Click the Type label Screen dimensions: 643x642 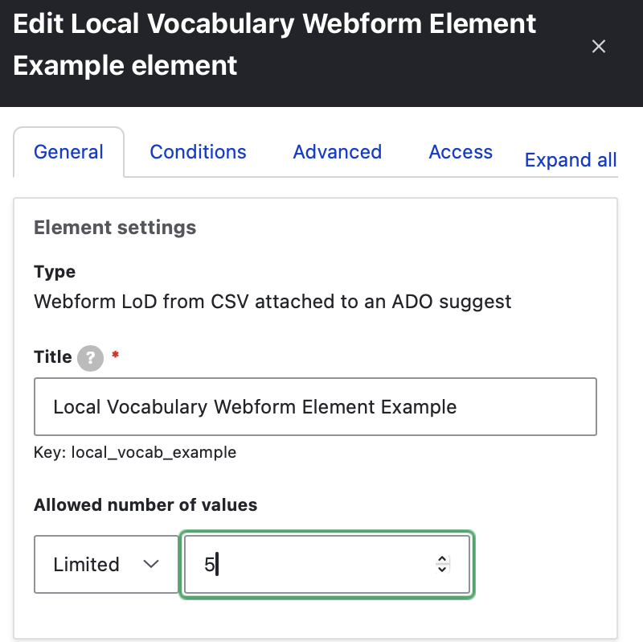tap(55, 272)
